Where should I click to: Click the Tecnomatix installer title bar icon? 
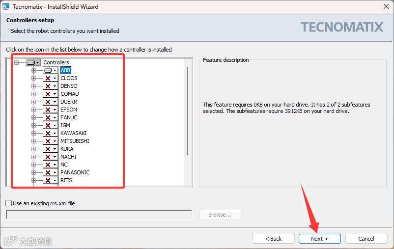tap(5, 6)
